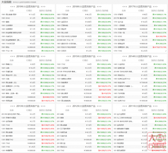This screenshot has height=153, width=168.
Task: Open product 1901 7542状元饼
Action: coord(8,44)
